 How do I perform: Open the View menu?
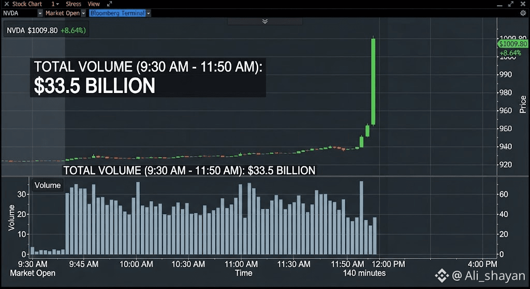click(94, 4)
